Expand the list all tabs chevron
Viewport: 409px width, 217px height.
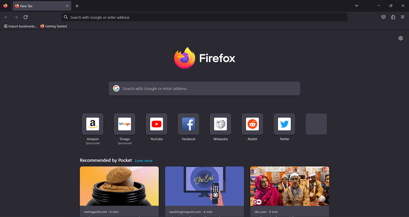pos(357,6)
